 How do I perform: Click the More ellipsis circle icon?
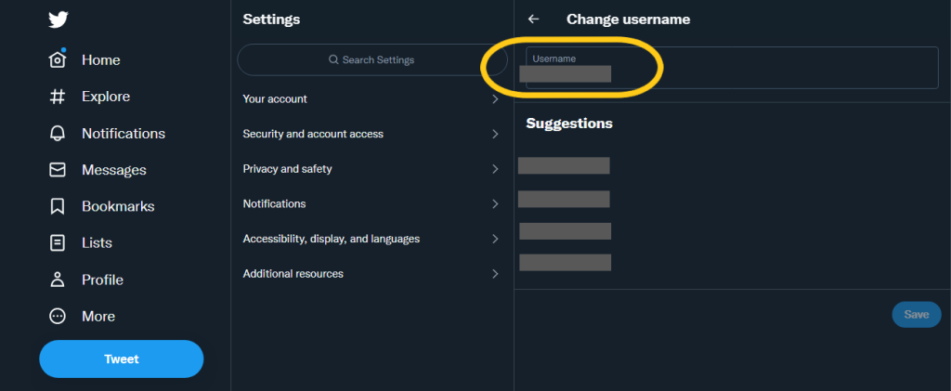58,316
